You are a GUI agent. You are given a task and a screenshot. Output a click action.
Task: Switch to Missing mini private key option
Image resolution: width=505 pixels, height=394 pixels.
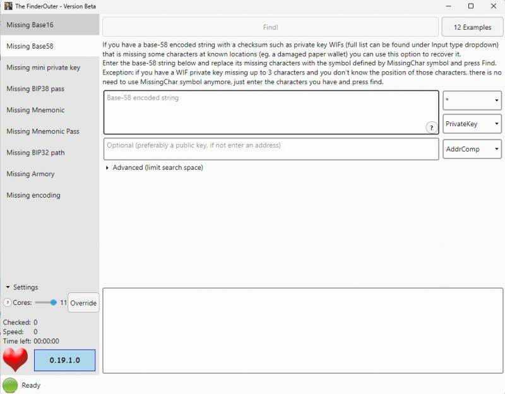coord(44,68)
